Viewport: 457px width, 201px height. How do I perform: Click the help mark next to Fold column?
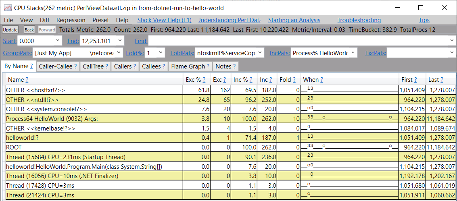pos(294,80)
